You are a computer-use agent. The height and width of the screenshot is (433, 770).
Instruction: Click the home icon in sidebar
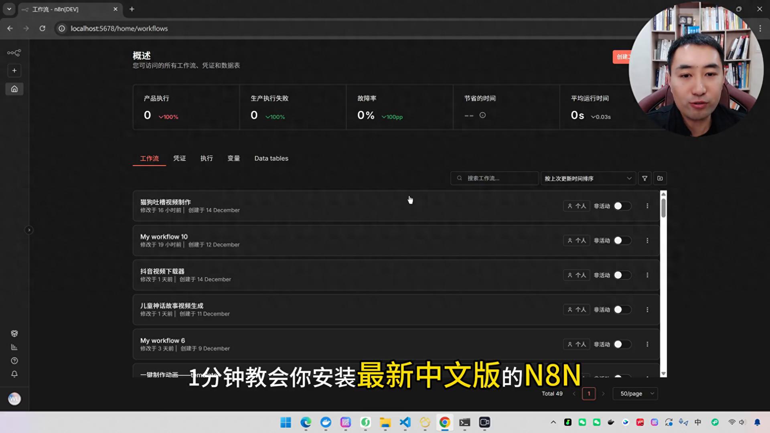[14, 89]
